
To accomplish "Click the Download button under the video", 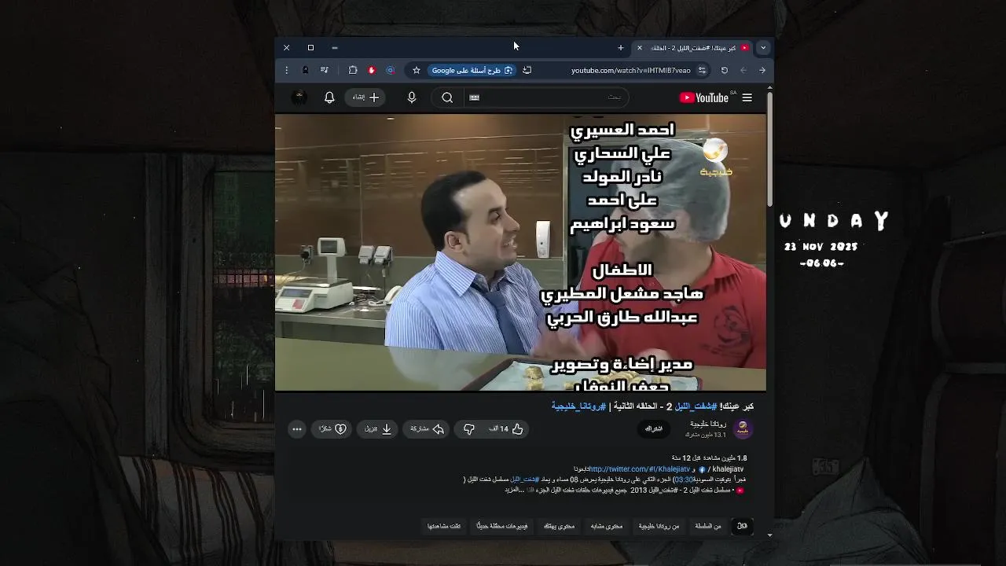I will [x=378, y=429].
